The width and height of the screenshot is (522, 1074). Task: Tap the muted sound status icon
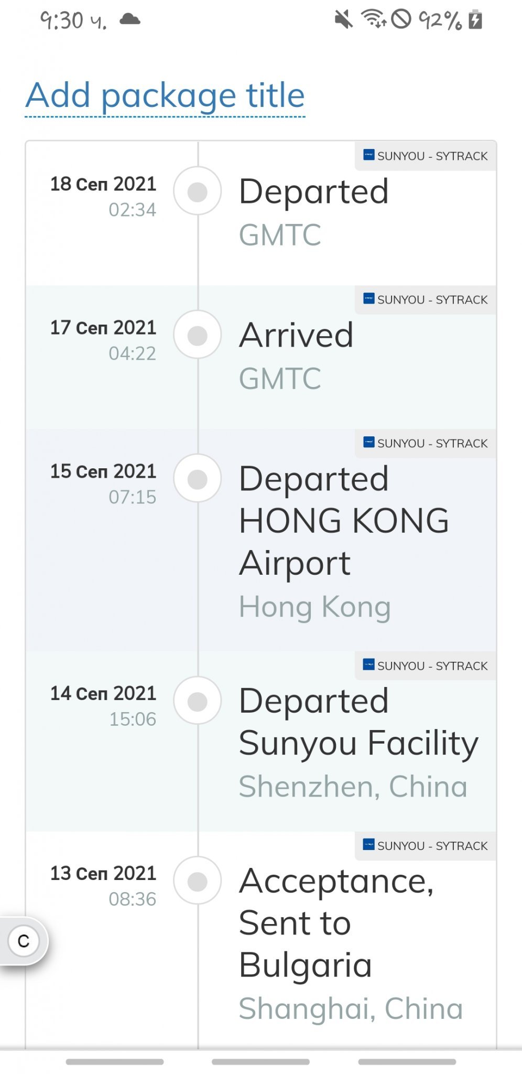(343, 20)
